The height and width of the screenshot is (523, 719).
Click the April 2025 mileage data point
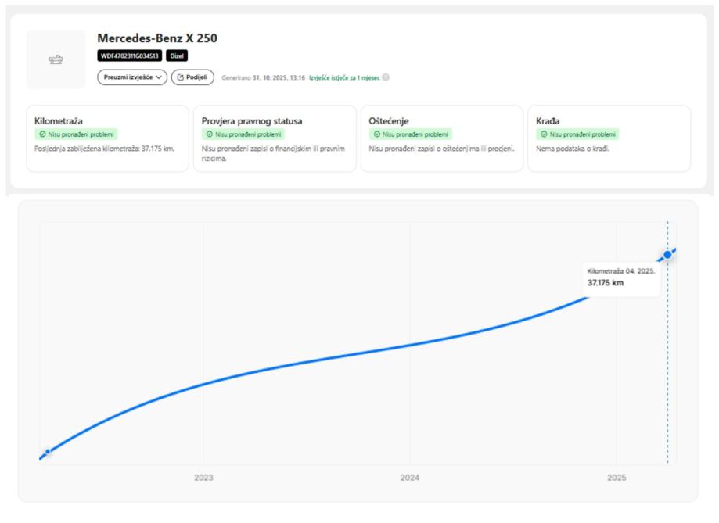tap(667, 255)
